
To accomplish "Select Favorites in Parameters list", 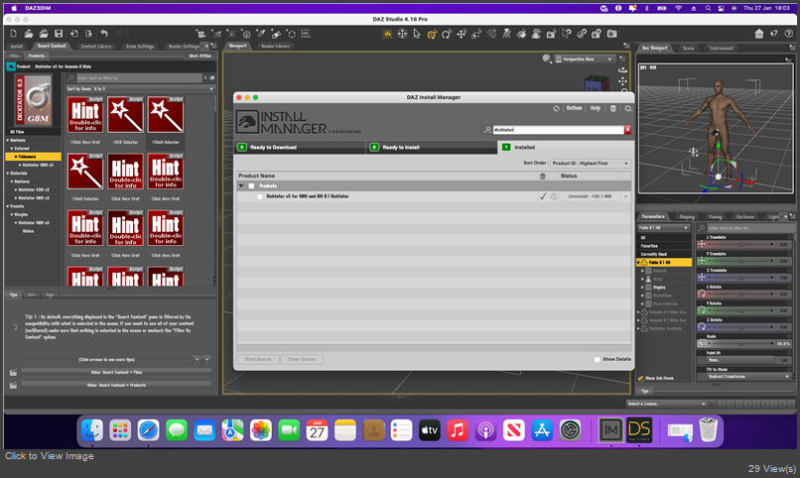I will coord(664,246).
